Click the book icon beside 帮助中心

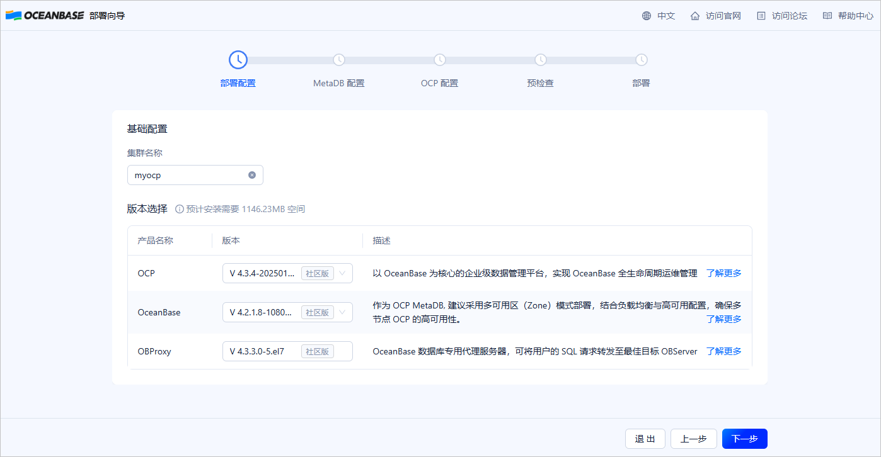(x=827, y=16)
